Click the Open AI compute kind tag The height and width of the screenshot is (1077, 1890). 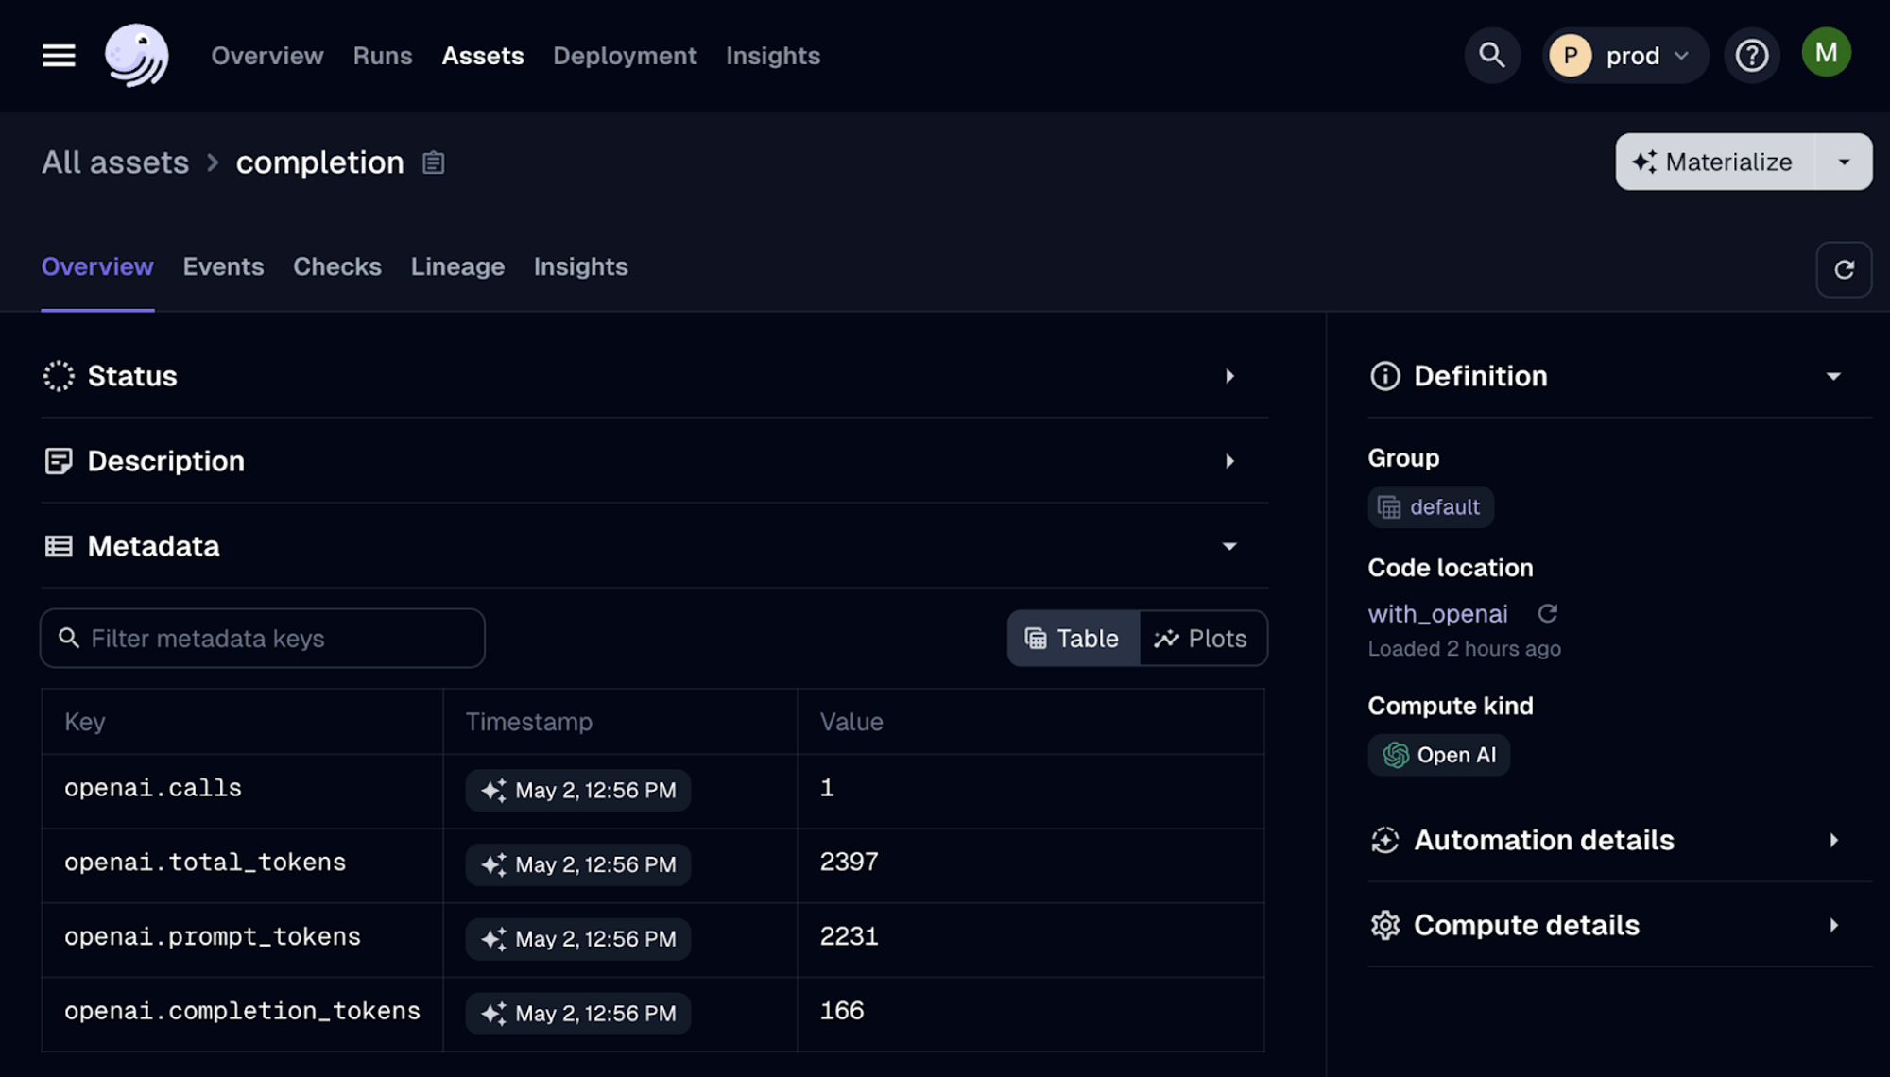point(1439,755)
